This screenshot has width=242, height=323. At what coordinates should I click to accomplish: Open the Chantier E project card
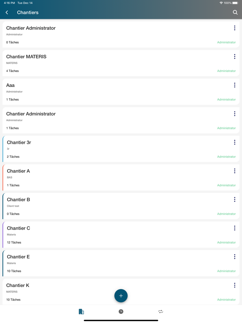(x=104, y=264)
